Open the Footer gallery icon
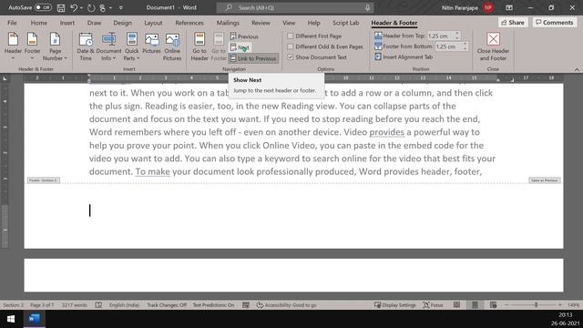This screenshot has height=328, width=583. pyautogui.click(x=33, y=46)
